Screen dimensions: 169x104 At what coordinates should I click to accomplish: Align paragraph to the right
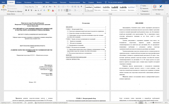(64, 10)
